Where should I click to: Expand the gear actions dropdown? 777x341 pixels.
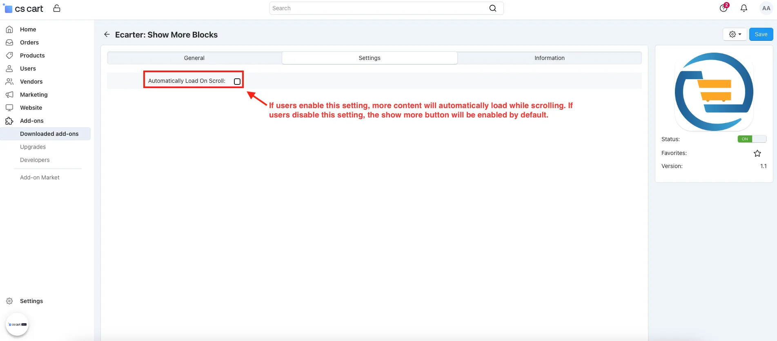tap(735, 34)
